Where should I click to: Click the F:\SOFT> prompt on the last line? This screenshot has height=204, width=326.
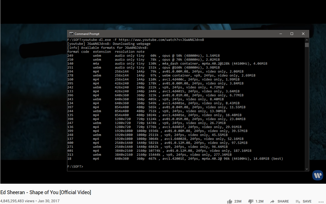[x=75, y=166]
